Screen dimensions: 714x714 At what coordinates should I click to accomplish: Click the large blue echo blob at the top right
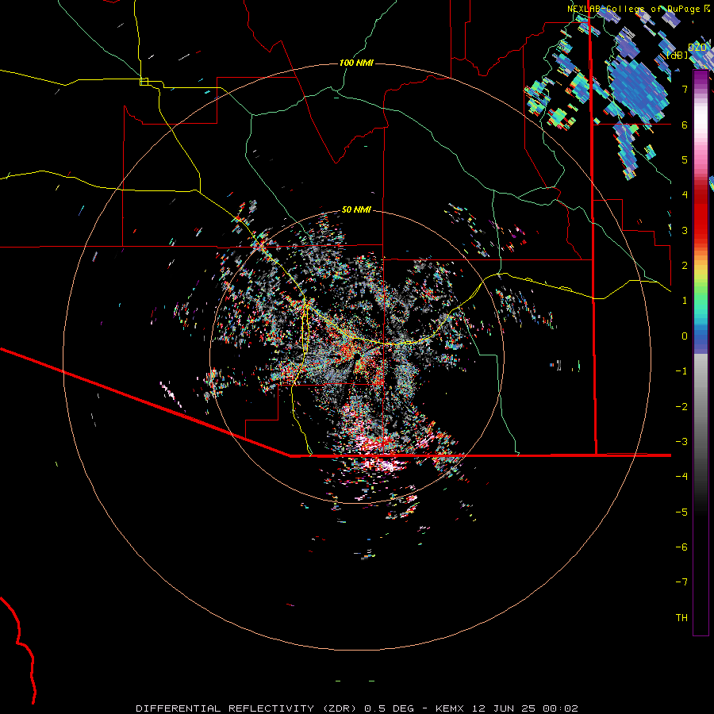[638, 89]
